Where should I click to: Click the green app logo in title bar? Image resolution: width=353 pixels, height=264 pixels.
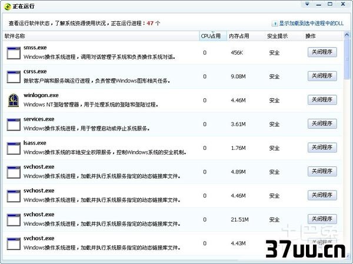coord(8,6)
